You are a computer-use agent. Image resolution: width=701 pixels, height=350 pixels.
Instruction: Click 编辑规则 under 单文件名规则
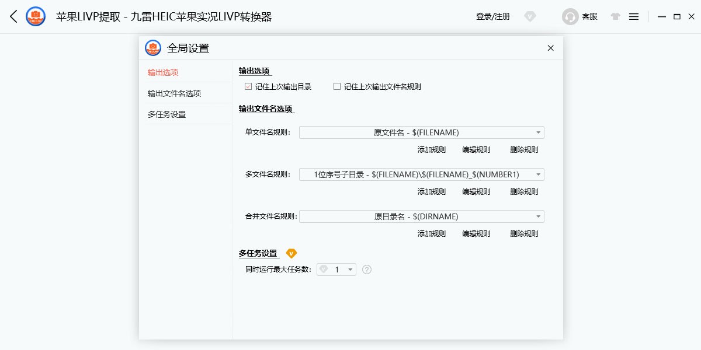(476, 150)
